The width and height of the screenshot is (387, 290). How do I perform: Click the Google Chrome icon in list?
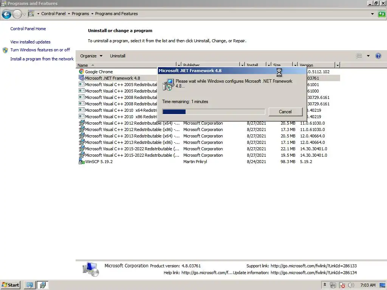(82, 71)
